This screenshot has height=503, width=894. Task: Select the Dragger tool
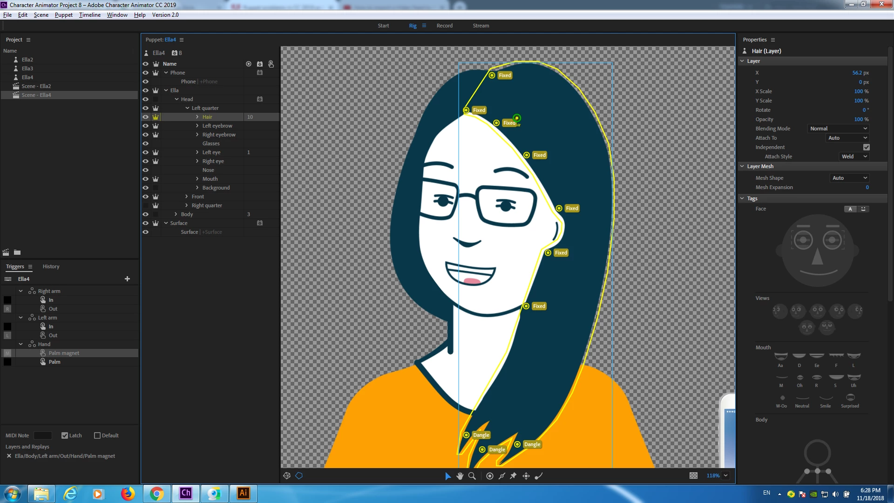526,476
